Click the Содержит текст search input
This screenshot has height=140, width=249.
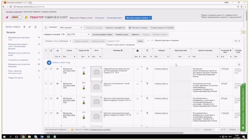point(121,41)
